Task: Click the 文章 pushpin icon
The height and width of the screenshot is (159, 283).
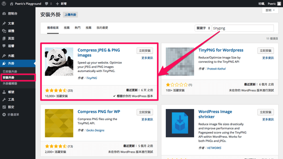Action: [x=4, y=23]
